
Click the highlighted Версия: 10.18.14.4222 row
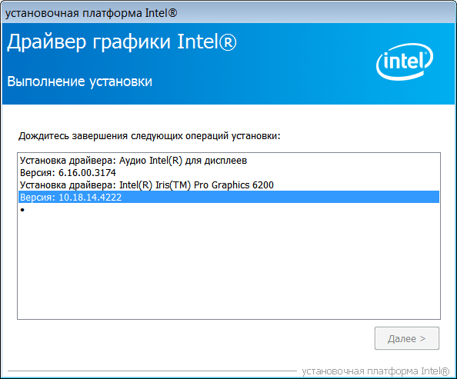pyautogui.click(x=228, y=198)
